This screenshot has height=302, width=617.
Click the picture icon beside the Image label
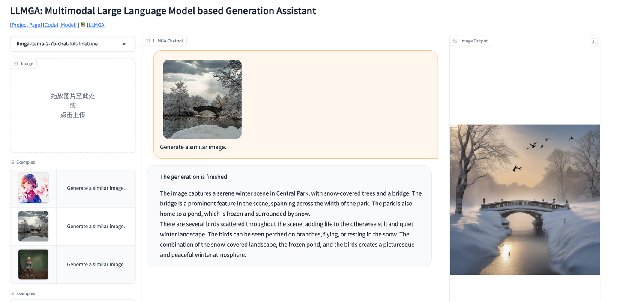coord(15,63)
